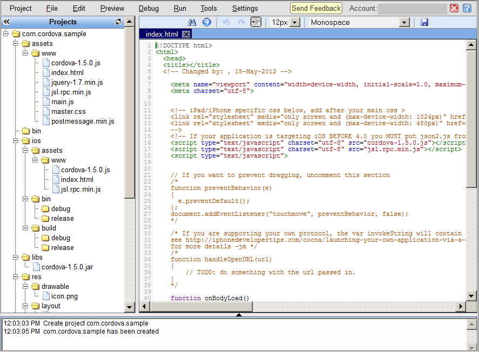479x352 pixels.
Task: Collapse the build folder node
Action: [25, 228]
